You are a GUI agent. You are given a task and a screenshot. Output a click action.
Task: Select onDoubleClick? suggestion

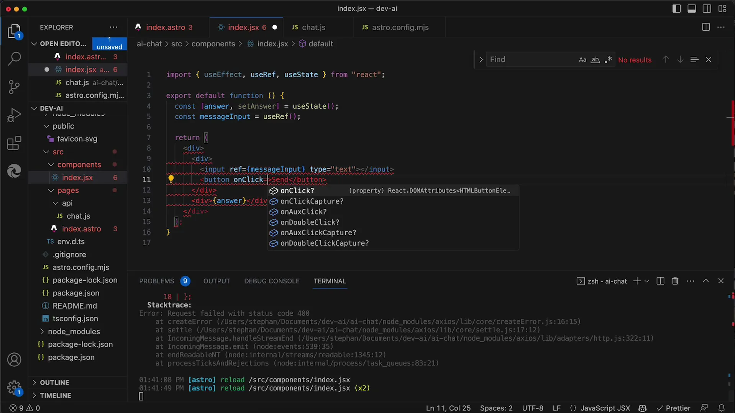[x=393, y=222]
